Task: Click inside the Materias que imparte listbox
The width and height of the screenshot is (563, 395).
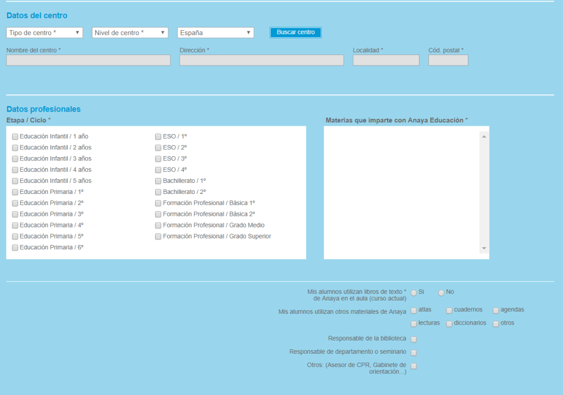Action: 401,192
